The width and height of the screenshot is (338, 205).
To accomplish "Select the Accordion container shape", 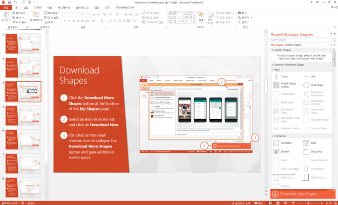I will pos(283,143).
